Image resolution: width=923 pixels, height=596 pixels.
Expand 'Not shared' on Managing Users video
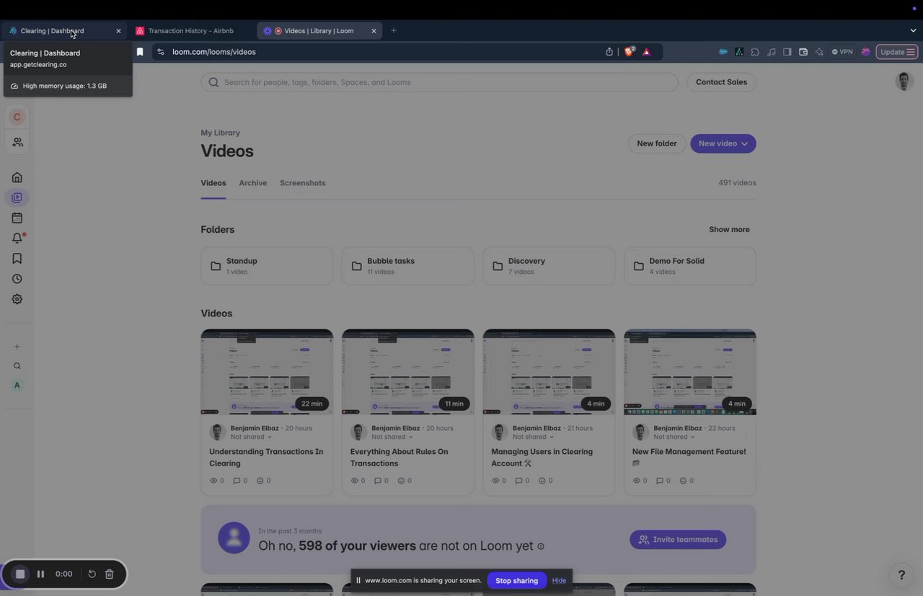533,437
